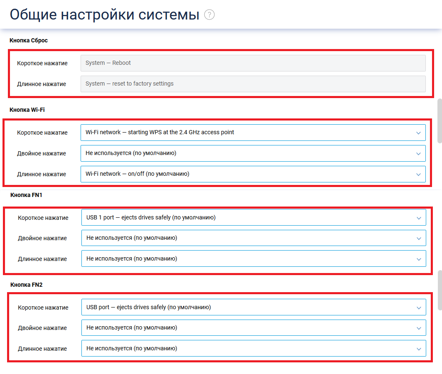This screenshot has height=374, width=442.
Task: Open the FN2 long press dropdown
Action: pyautogui.click(x=254, y=348)
